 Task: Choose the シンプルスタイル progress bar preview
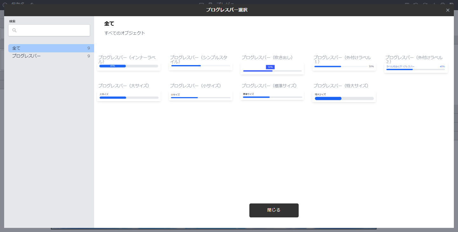coord(200,66)
